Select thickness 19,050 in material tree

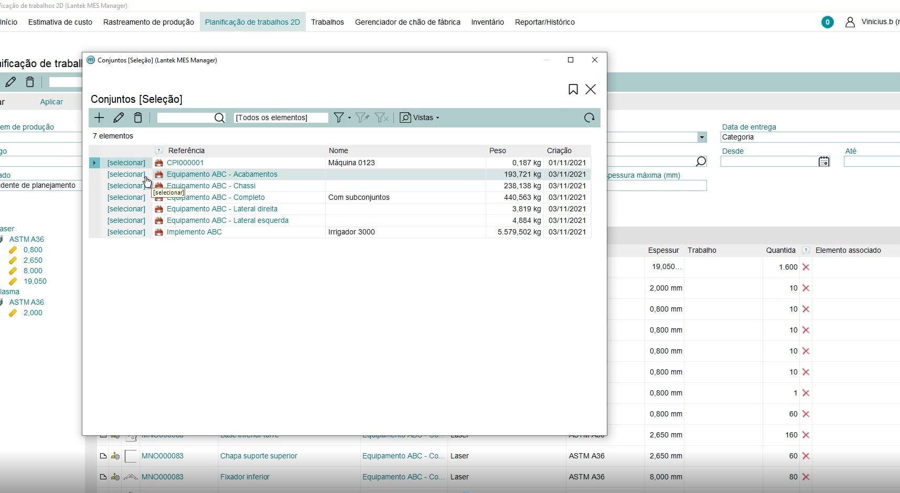coord(35,281)
